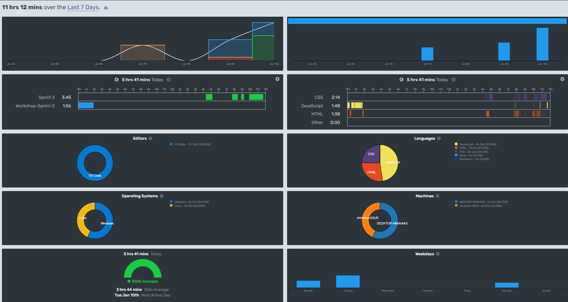This screenshot has width=568, height=302.
Task: Click the Tuesday bar in Weekdays chart
Action: pyautogui.click(x=348, y=281)
